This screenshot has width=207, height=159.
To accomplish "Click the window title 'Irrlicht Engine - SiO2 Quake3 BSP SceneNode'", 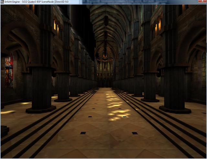I will coord(29,2).
